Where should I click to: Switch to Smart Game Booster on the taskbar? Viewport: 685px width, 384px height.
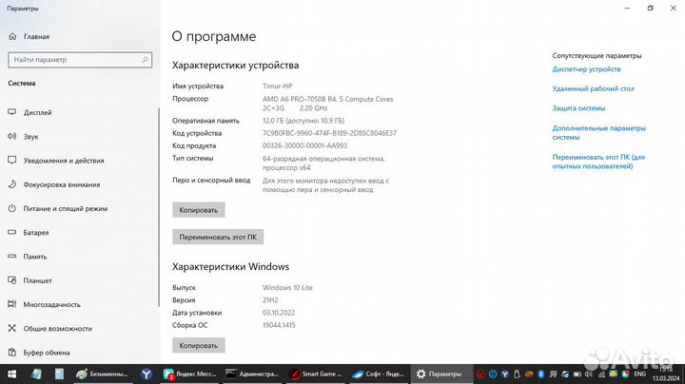(316, 374)
